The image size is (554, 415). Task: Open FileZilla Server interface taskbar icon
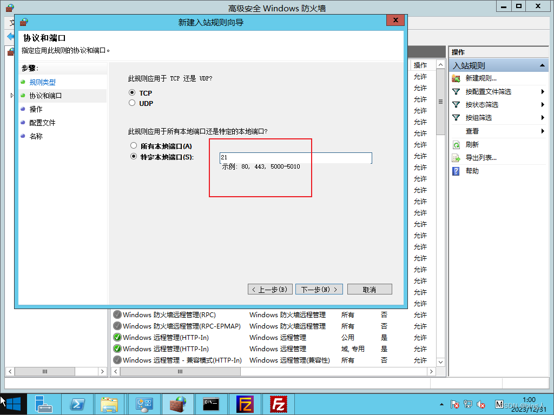tap(245, 404)
